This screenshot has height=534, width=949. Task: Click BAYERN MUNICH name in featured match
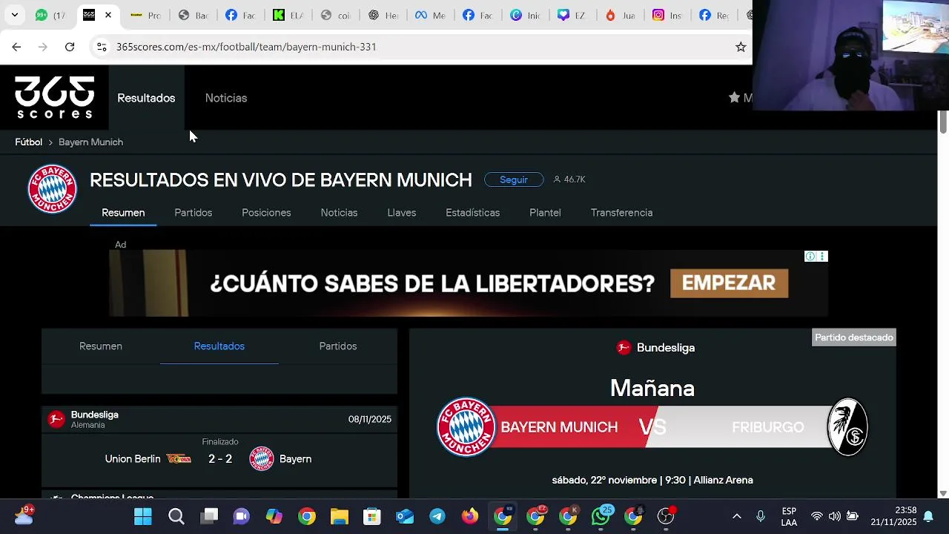[x=559, y=427]
